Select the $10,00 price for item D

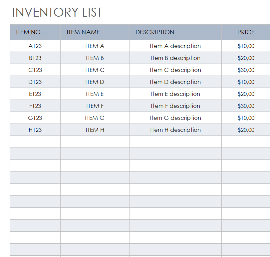click(x=246, y=82)
